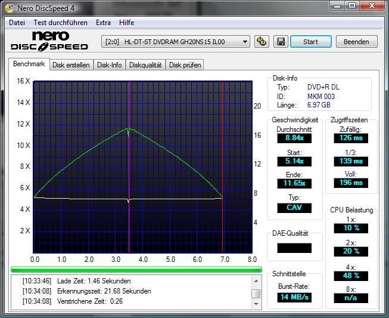Click the log scrollbar up arrow
Viewport: 389px width, 318px height.
[256, 281]
